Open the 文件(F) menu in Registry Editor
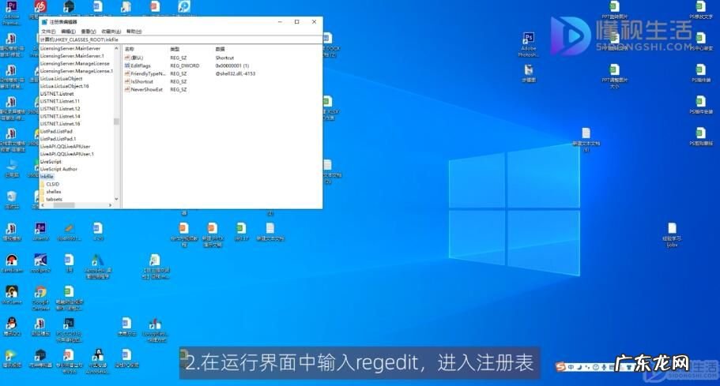 pyautogui.click(x=48, y=32)
